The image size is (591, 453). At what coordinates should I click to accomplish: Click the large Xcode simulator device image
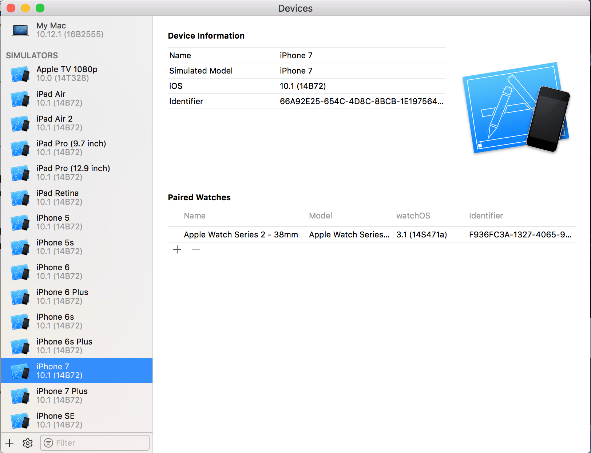click(516, 108)
